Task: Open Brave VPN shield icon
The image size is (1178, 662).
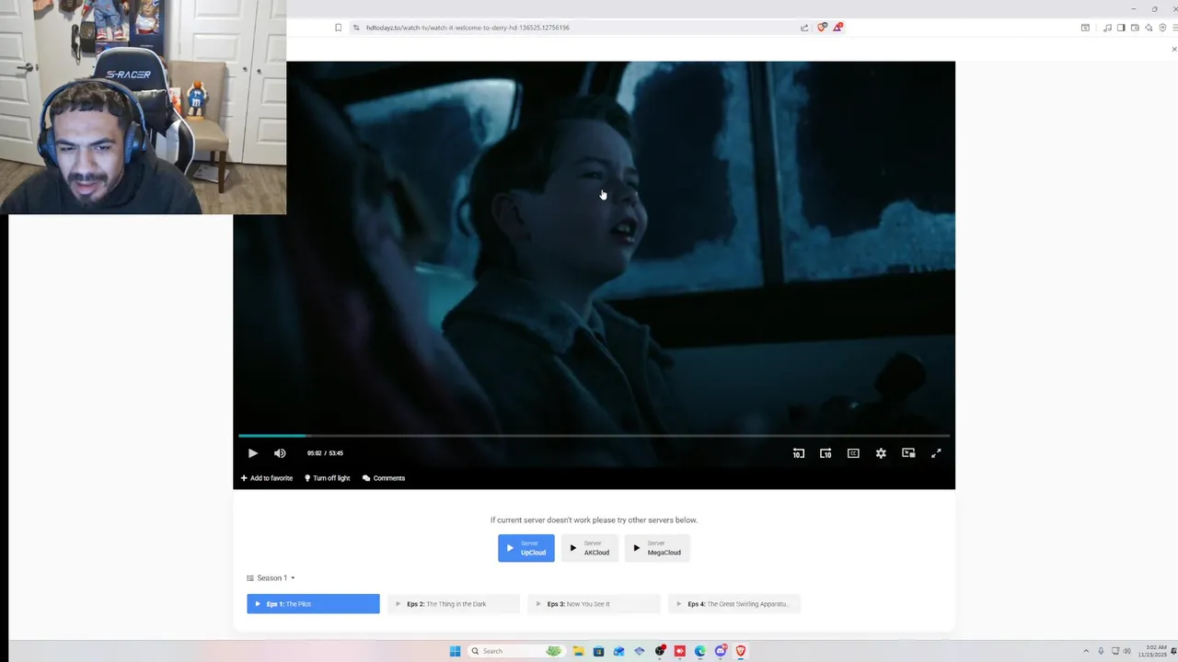Action: (x=1162, y=28)
